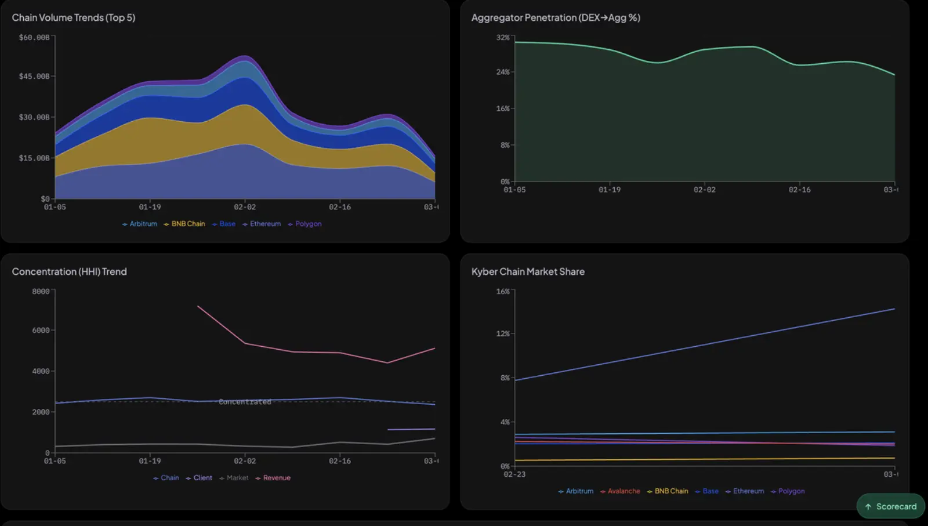Toggle Polygon legend in Chain Volume Trends
Image resolution: width=928 pixels, height=526 pixels.
(x=304, y=224)
